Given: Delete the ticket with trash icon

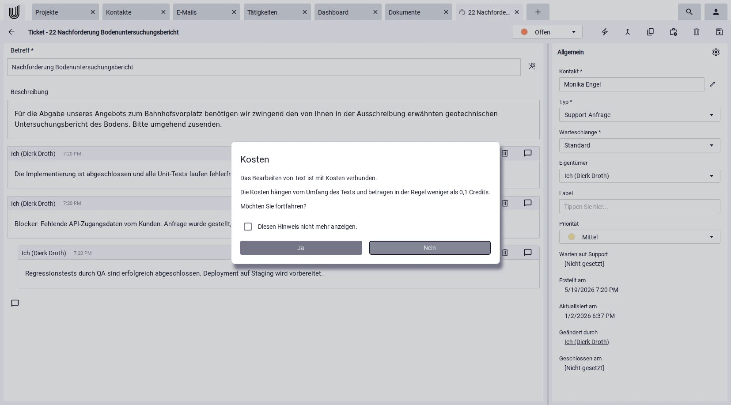Looking at the screenshot, I should pyautogui.click(x=697, y=32).
